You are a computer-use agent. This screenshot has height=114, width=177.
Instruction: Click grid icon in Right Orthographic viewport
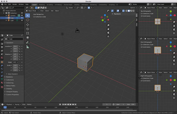(x=174, y=98)
